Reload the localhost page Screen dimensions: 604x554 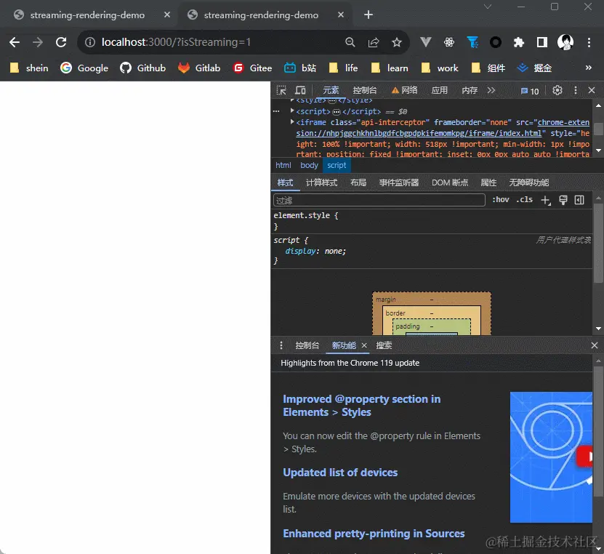61,42
